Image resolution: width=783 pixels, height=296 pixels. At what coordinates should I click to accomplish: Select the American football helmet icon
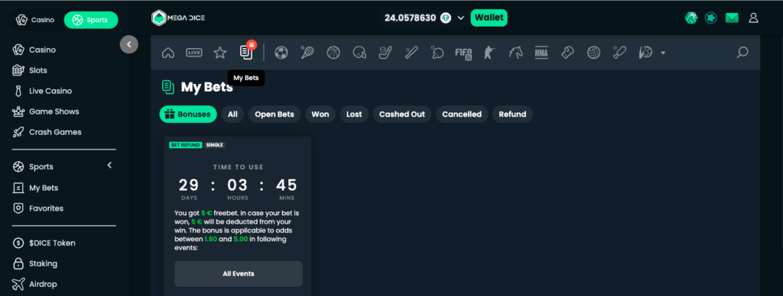[x=359, y=53]
